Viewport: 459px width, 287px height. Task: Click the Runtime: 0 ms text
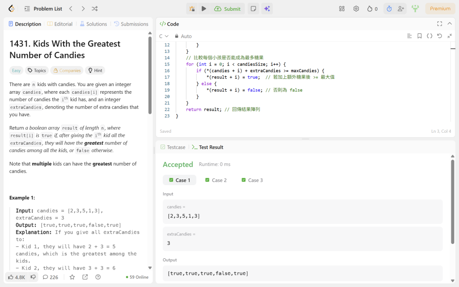[215, 164]
